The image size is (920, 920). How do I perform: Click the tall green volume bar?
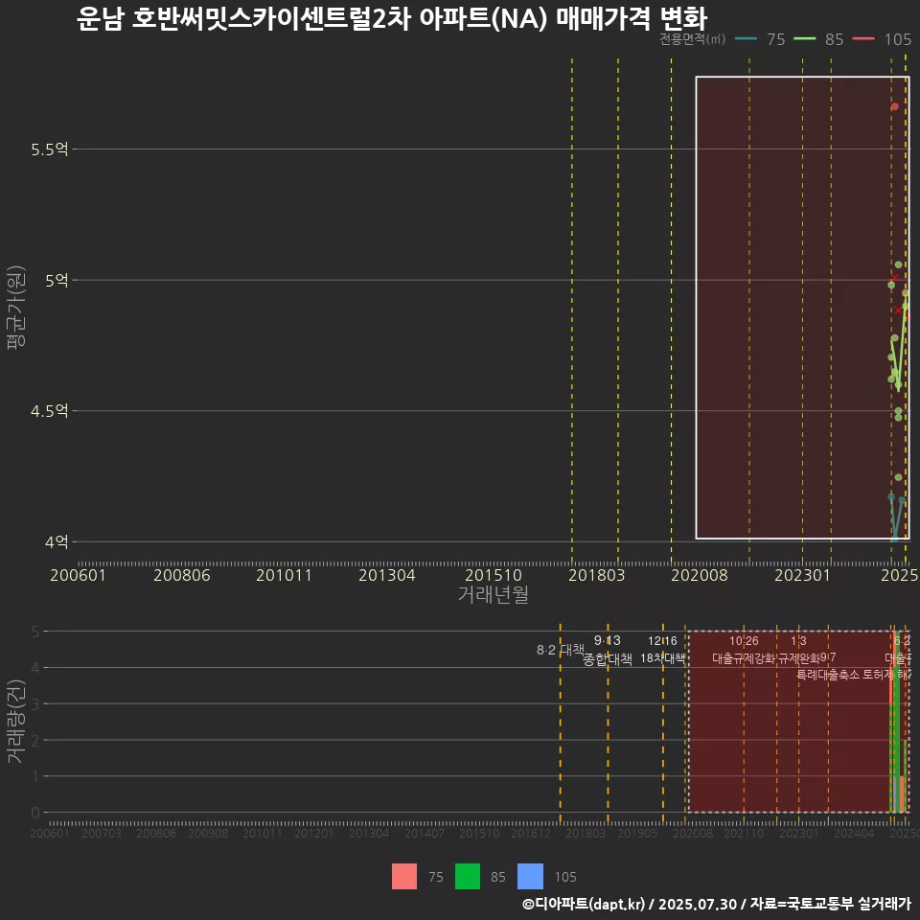[897, 722]
